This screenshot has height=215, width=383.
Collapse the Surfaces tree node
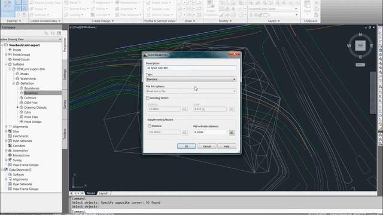(x=6, y=64)
